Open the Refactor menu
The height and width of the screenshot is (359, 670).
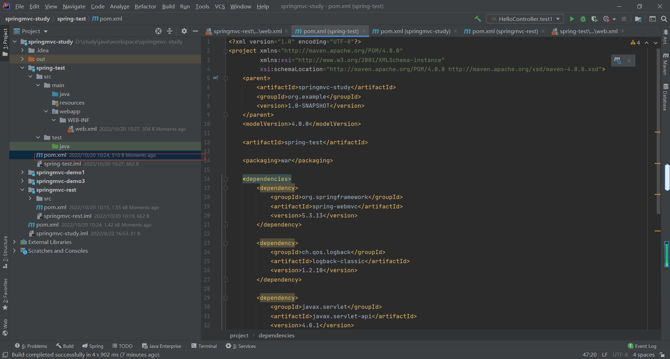click(x=145, y=6)
